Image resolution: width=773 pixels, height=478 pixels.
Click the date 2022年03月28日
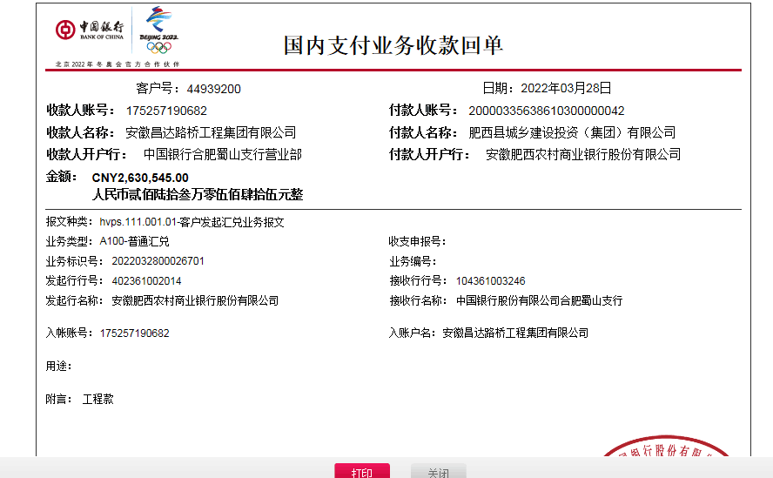pyautogui.click(x=566, y=88)
